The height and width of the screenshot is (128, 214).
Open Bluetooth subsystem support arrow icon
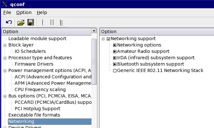(x=115, y=64)
